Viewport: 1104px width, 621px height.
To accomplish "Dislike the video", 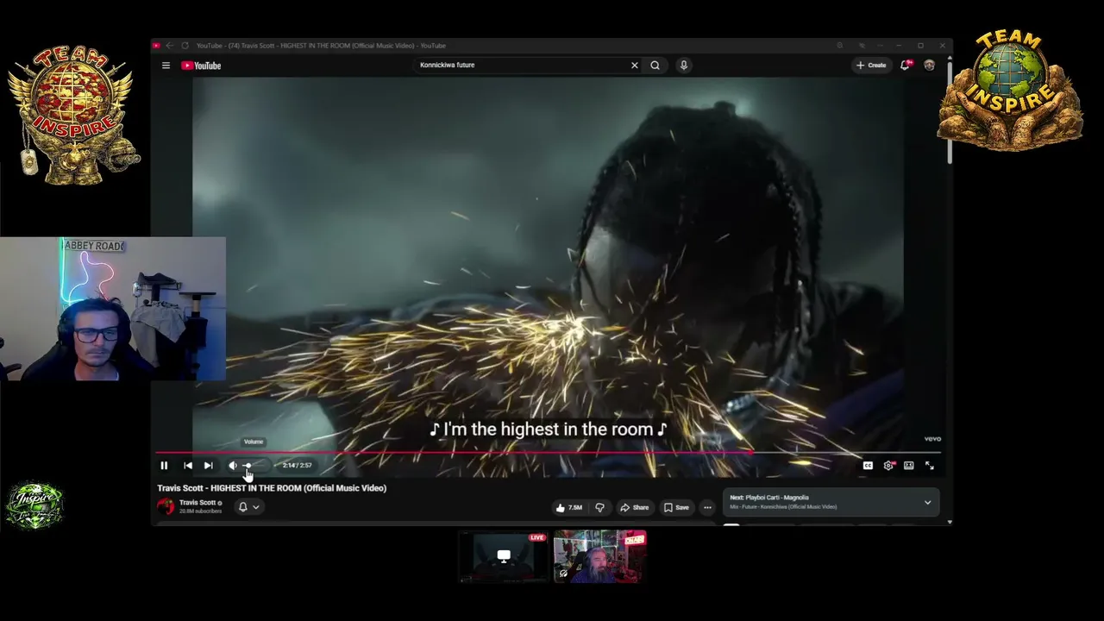I will (599, 507).
